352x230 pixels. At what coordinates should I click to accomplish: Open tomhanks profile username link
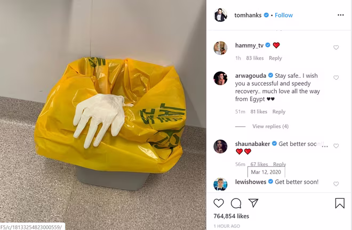coord(248,15)
